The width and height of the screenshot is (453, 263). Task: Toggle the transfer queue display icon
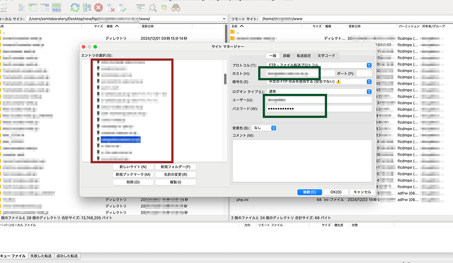(56, 8)
